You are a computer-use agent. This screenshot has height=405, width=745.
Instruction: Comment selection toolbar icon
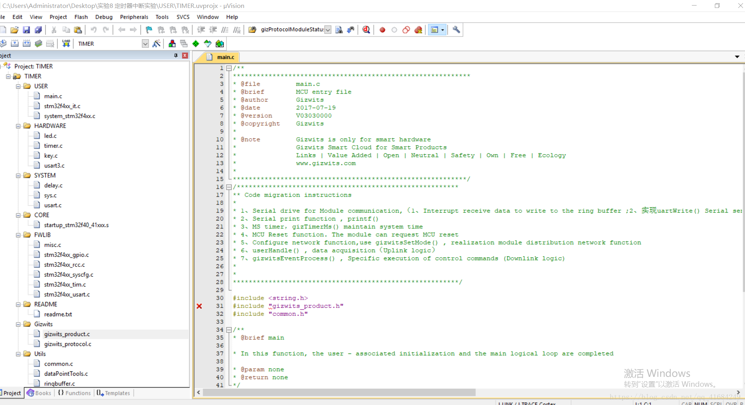[225, 30]
